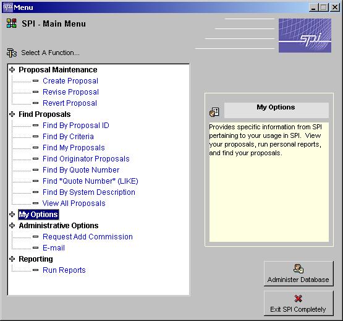Collapse the Proposal Maintenance group
This screenshot has height=321, width=343.
coord(12,70)
